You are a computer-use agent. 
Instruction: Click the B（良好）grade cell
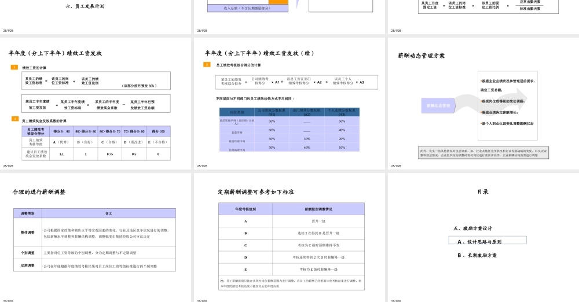86,142
